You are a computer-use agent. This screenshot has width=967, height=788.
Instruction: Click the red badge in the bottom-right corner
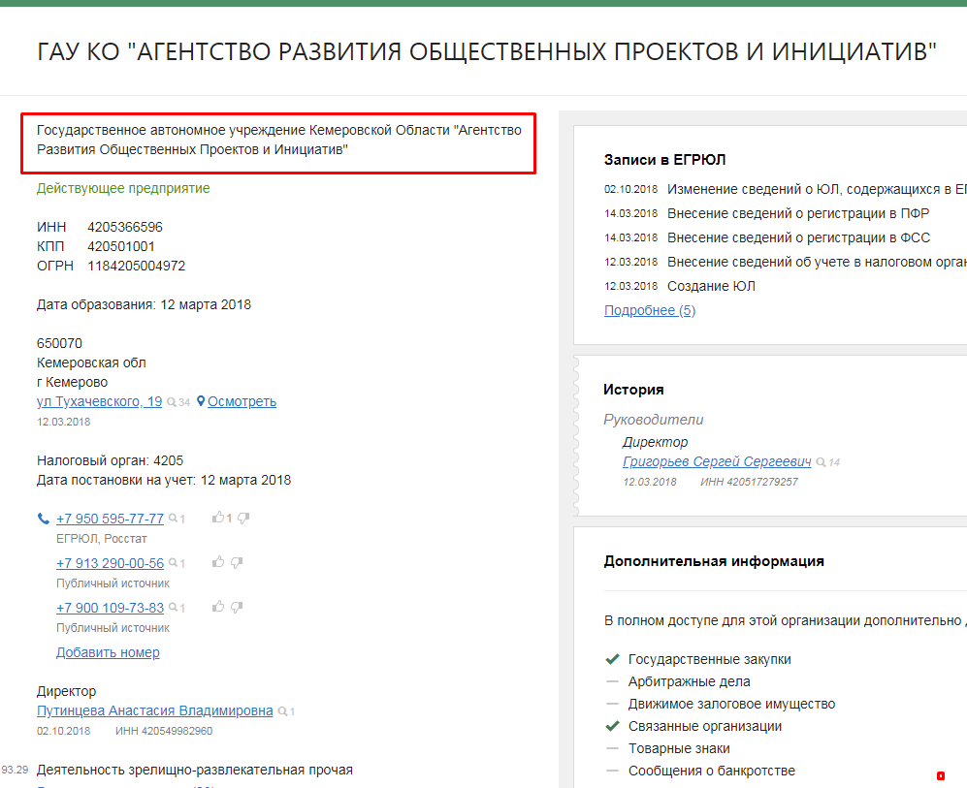click(940, 775)
